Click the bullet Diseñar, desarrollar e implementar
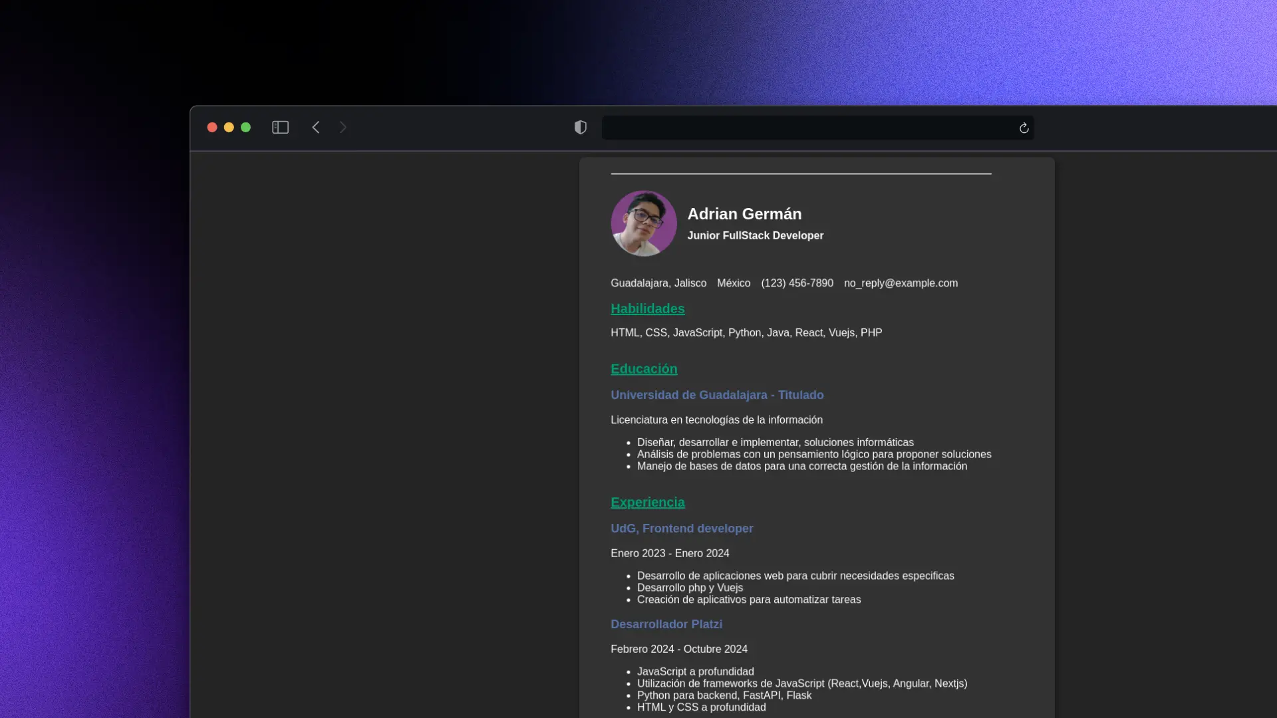The image size is (1277, 718). tap(776, 442)
